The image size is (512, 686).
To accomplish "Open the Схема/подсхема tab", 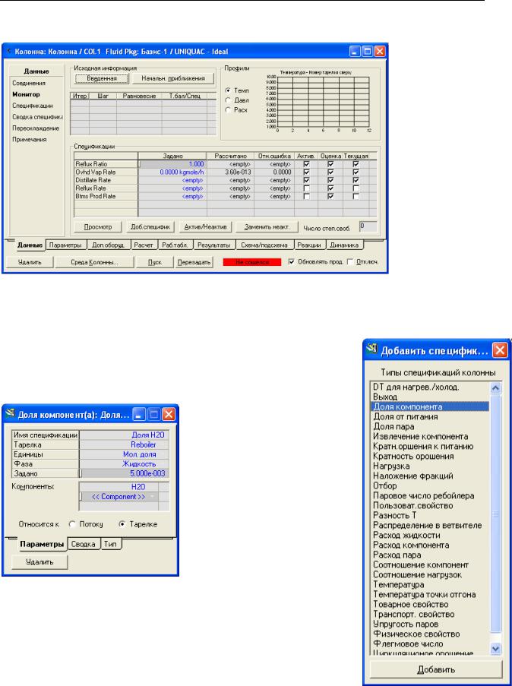I will [x=264, y=245].
